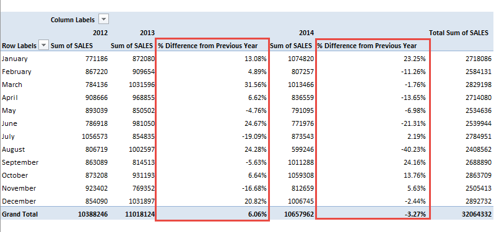Select the December row label
The image size is (499, 232).
coord(19,201)
